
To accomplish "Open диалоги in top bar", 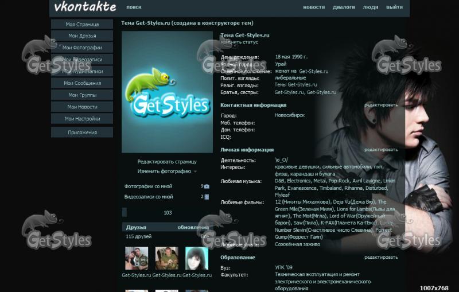I will (344, 7).
